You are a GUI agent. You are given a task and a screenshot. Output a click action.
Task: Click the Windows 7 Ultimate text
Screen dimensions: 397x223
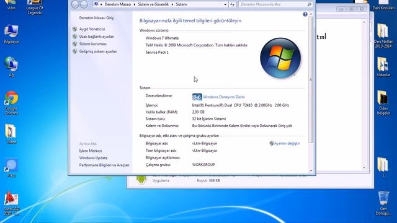coord(162,38)
